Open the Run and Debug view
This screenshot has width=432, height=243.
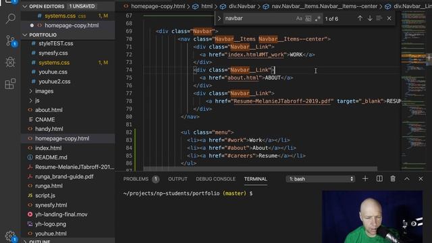[11, 62]
